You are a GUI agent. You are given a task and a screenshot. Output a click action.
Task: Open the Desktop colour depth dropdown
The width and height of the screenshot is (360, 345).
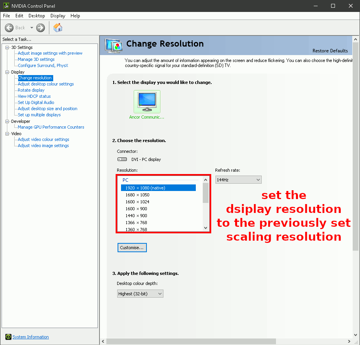[140, 294]
